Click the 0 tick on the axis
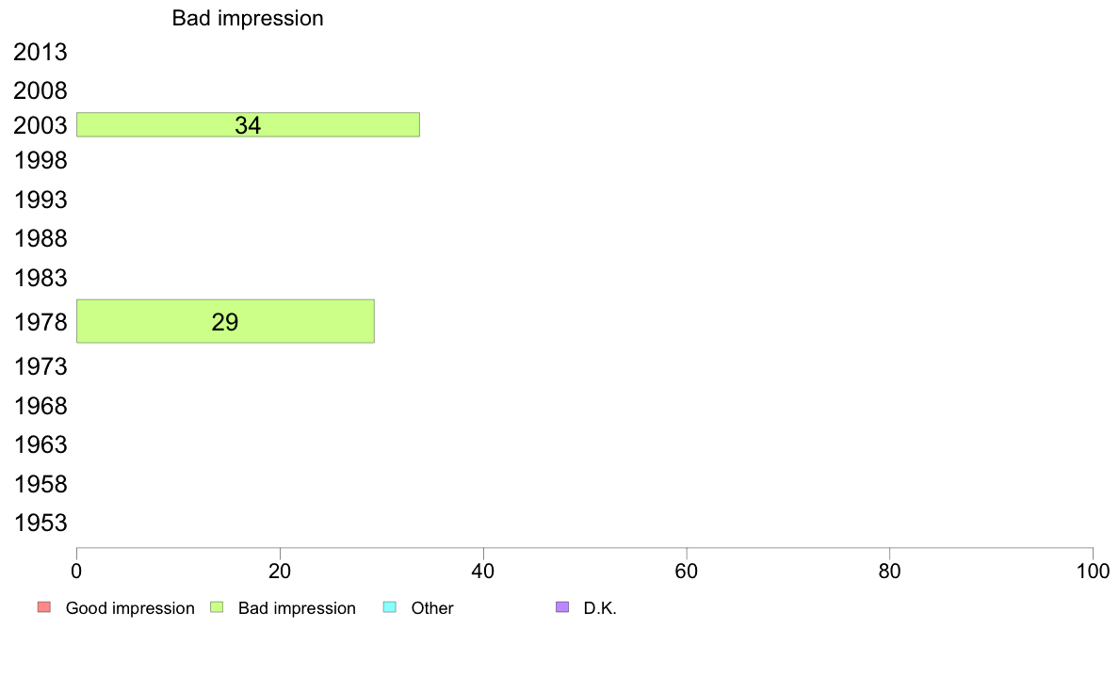Viewport: 1119px width, 693px height. (x=76, y=571)
